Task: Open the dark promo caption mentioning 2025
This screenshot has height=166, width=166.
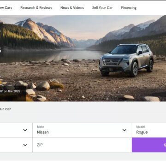Action: [13, 93]
